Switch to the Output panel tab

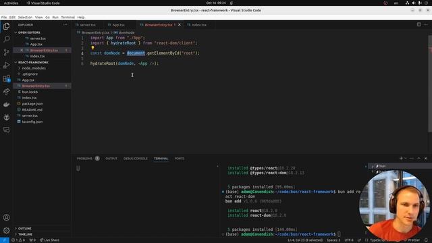111,159
